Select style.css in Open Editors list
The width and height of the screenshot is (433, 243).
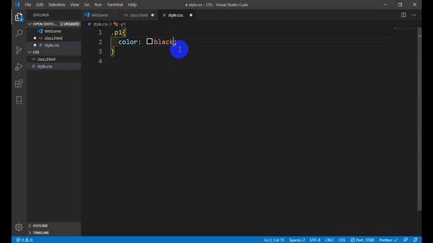(x=51, y=45)
